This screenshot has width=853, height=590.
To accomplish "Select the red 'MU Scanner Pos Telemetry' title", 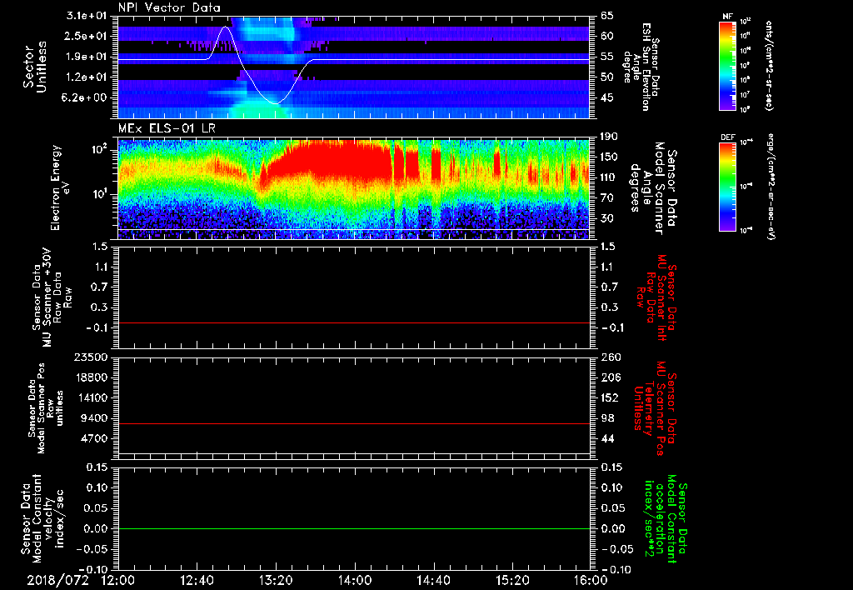I will 655,408.
